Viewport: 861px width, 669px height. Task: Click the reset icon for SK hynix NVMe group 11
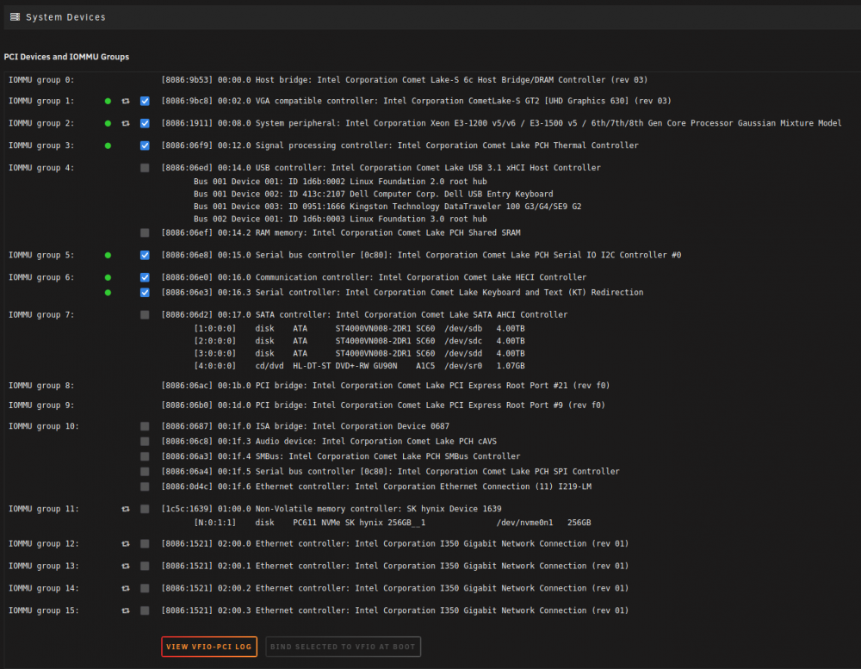pyautogui.click(x=126, y=509)
